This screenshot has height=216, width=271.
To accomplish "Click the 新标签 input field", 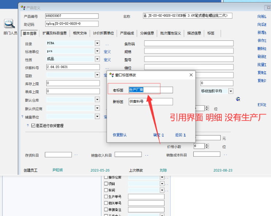I will [x=151, y=102].
